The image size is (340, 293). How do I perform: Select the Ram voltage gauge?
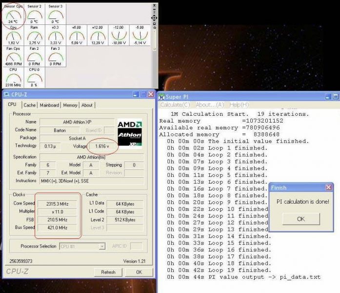[34, 35]
